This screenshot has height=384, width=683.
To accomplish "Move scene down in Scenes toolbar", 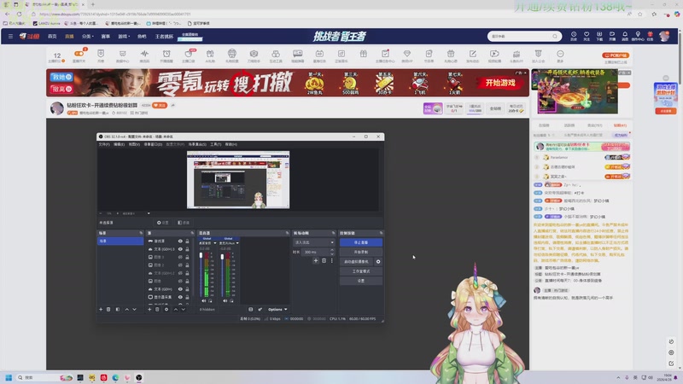I will [x=135, y=309].
